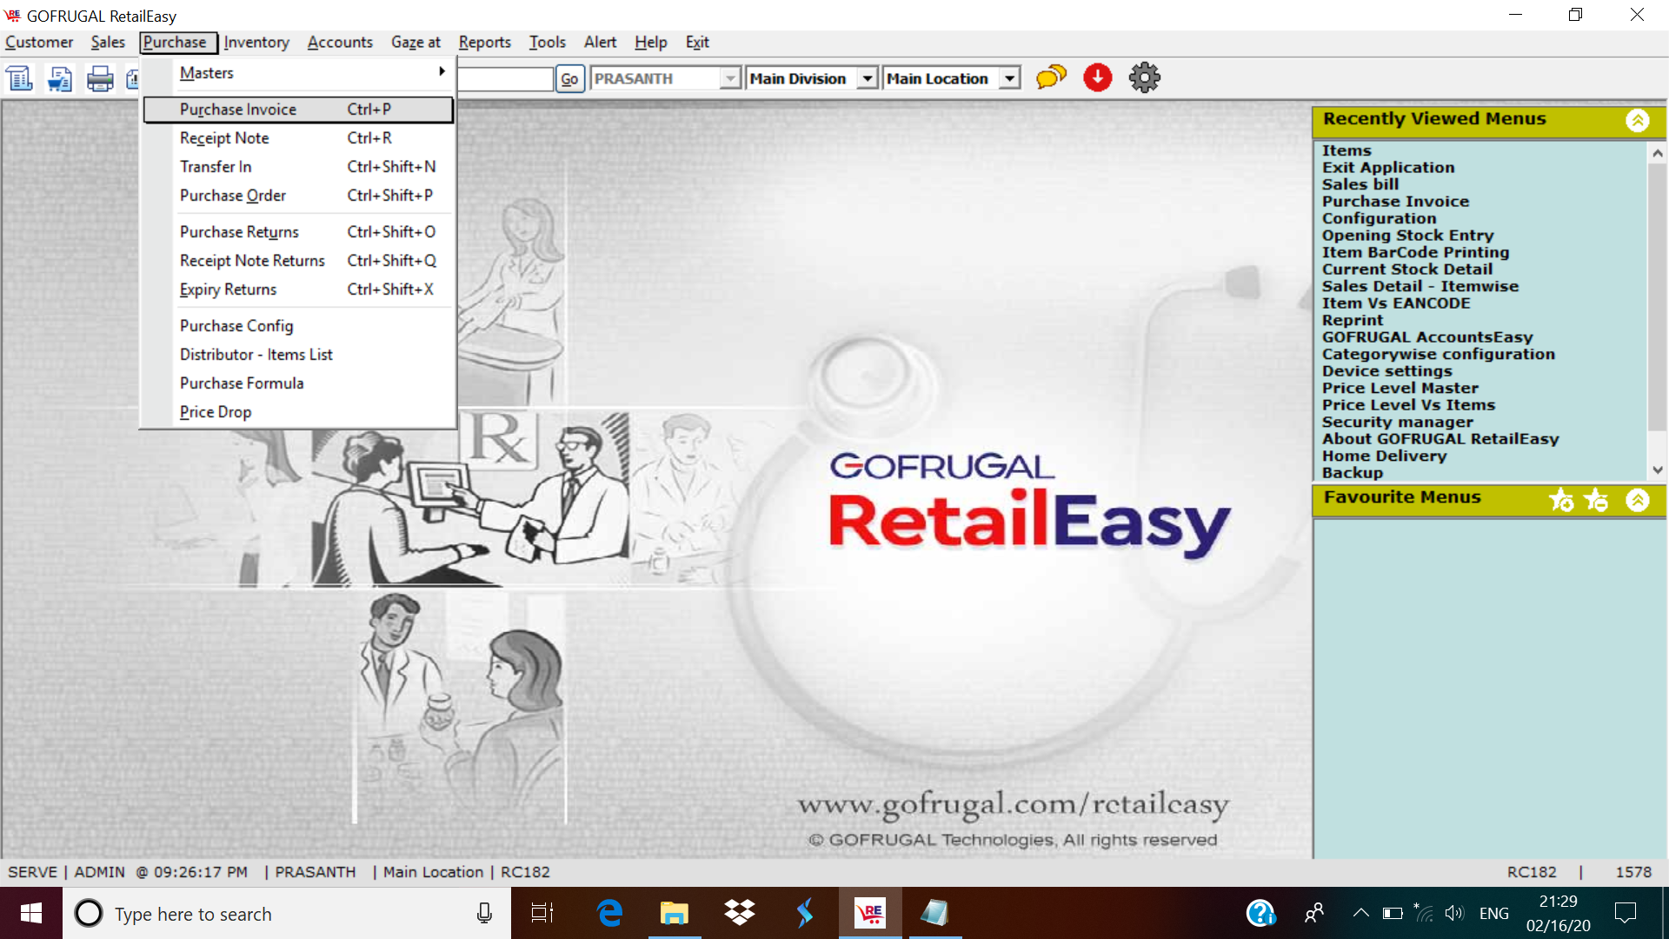Open the Main Location dropdown
Screen dimensions: 1669x939
(x=1009, y=78)
